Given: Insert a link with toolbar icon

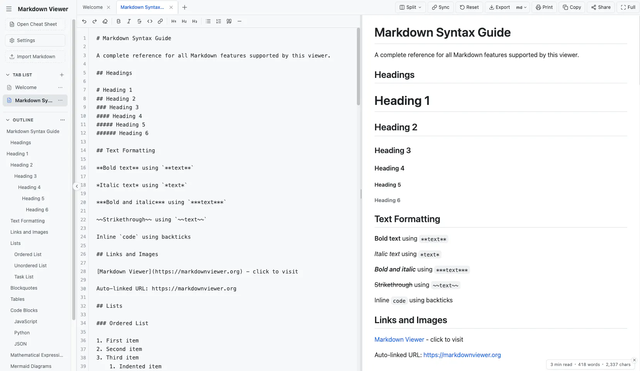Looking at the screenshot, I should pos(160,21).
